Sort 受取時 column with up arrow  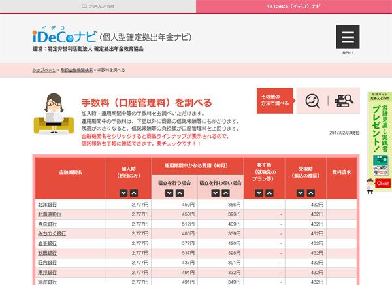click(x=316, y=192)
